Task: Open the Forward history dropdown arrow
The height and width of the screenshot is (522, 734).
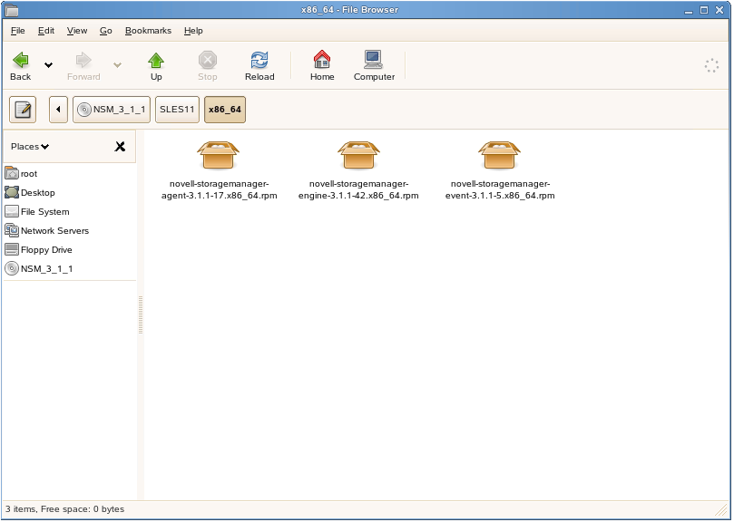Action: (118, 65)
